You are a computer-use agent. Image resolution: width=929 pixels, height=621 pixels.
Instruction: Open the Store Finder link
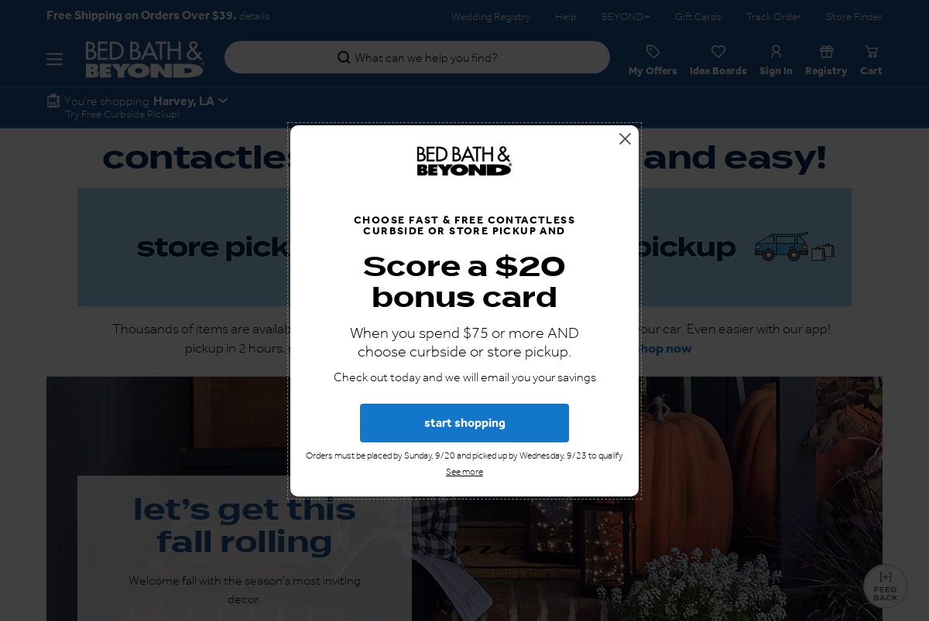(x=854, y=17)
